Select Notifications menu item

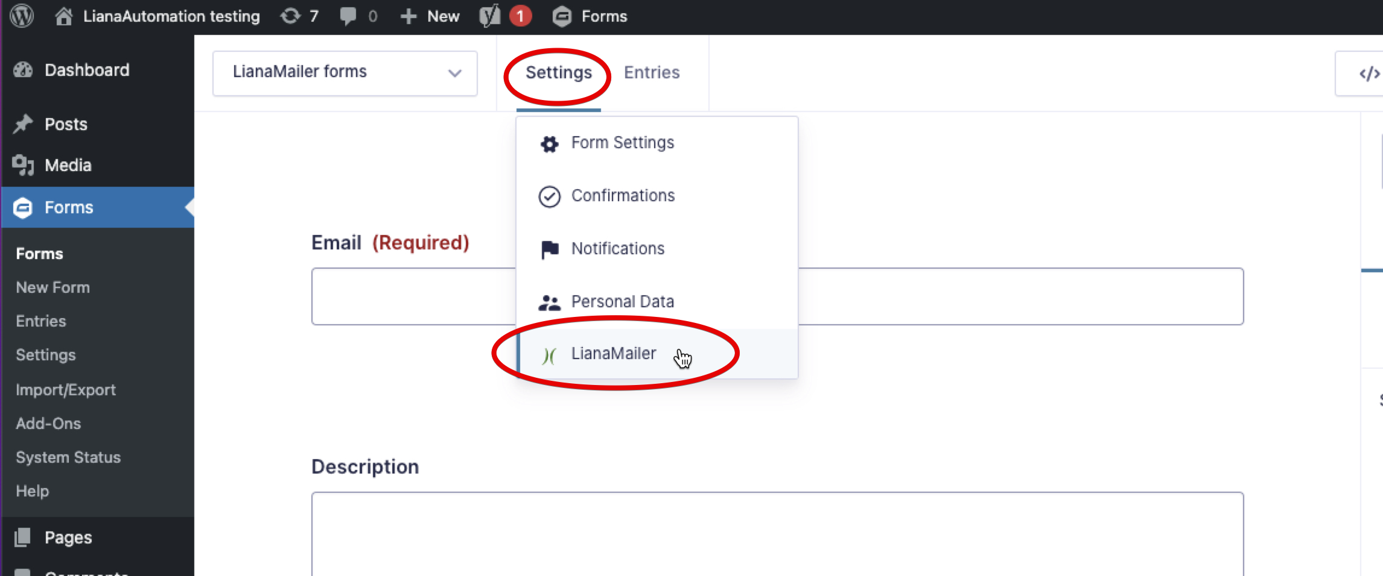point(657,249)
